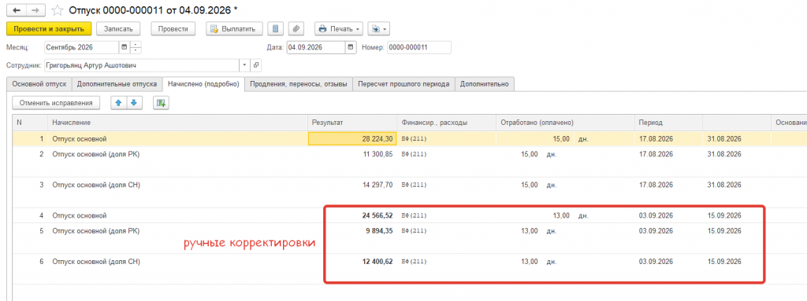Add document to favorites with star icon
This screenshot has width=807, height=301.
pos(57,10)
